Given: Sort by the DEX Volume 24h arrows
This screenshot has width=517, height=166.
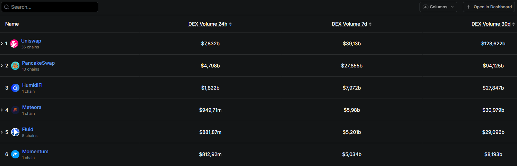Looking at the screenshot, I should tap(230, 24).
